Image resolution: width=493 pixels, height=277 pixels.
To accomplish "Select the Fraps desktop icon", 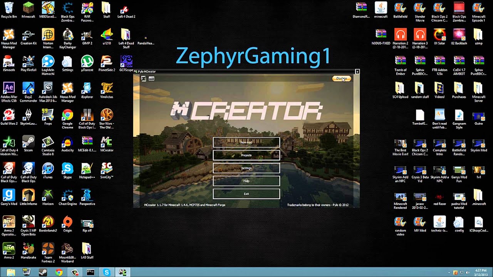I will click(48, 117).
